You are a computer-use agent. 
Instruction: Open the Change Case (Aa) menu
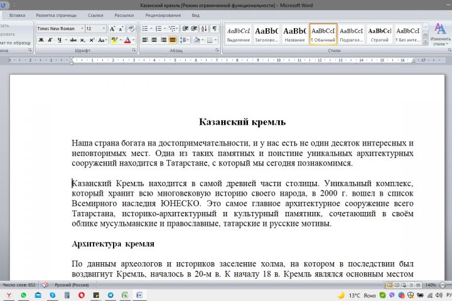click(x=102, y=40)
